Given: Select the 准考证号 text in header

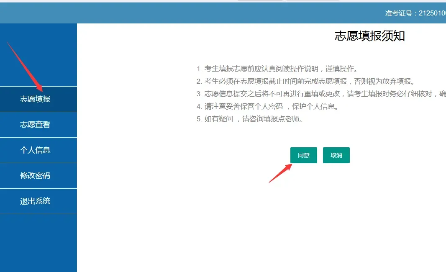Looking at the screenshot, I should [x=415, y=13].
